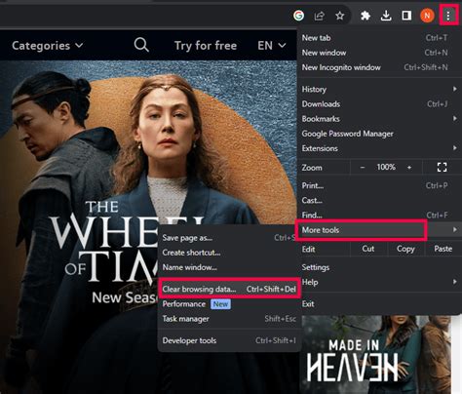Select New Incognito window
462x394 pixels.
(379, 67)
